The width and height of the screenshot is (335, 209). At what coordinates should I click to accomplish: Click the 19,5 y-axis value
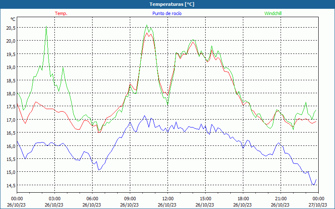point(11,54)
